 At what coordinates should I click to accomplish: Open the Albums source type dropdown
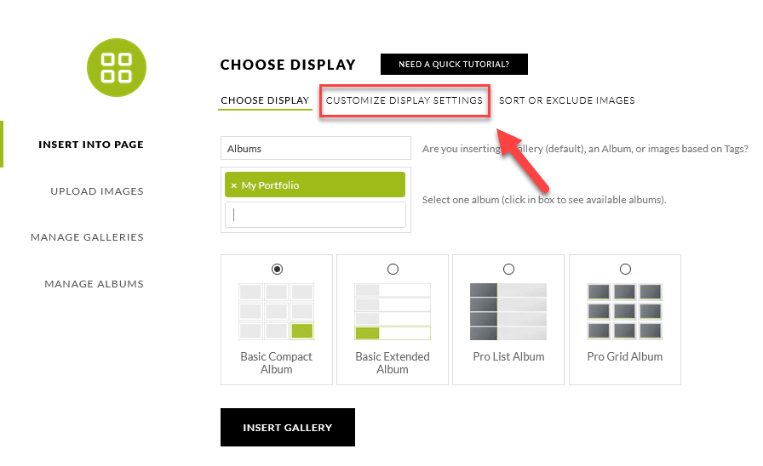[316, 148]
